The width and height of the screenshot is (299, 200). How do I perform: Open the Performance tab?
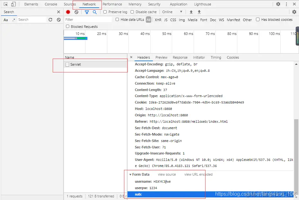click(112, 4)
